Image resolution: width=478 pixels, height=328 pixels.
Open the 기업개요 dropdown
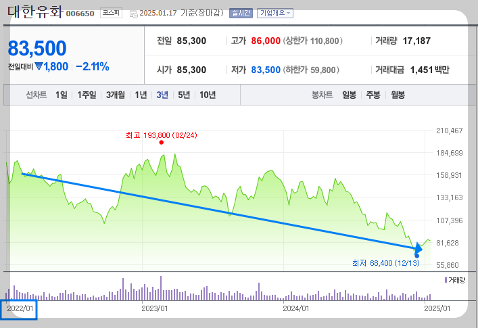click(275, 13)
